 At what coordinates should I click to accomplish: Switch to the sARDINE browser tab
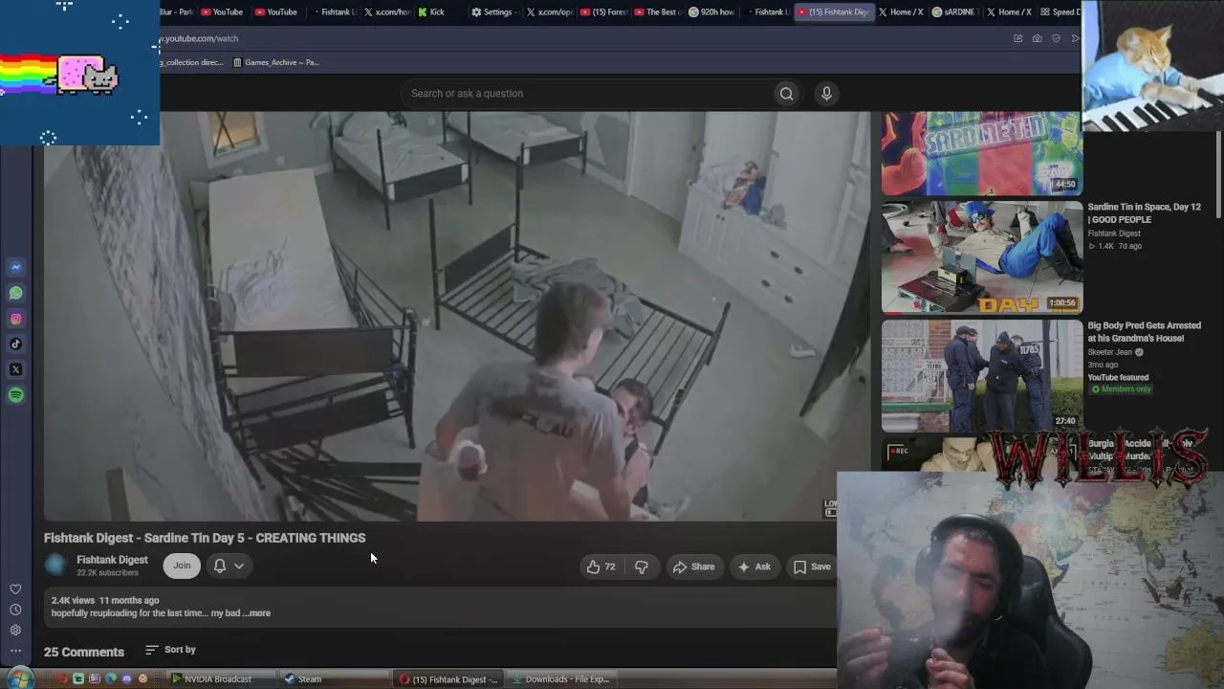click(955, 12)
